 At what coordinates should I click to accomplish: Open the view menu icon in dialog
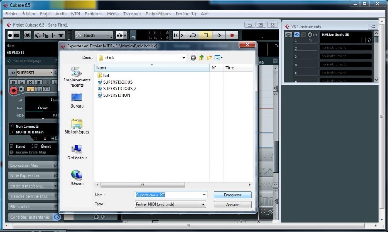click(x=219, y=57)
